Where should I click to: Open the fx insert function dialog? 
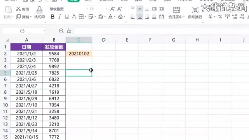click(x=69, y=31)
